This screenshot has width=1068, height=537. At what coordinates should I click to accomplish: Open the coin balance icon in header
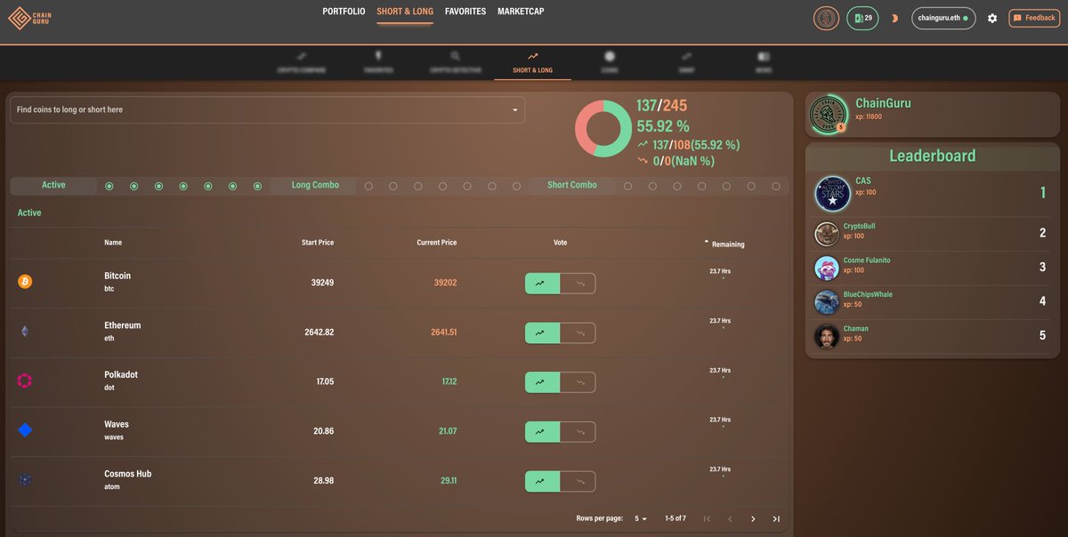(x=826, y=18)
